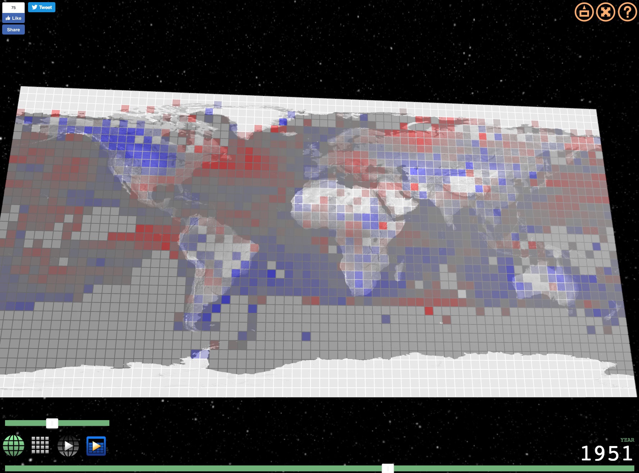Click the Facebook Share button
Viewport: 639px width, 473px height.
(13, 30)
